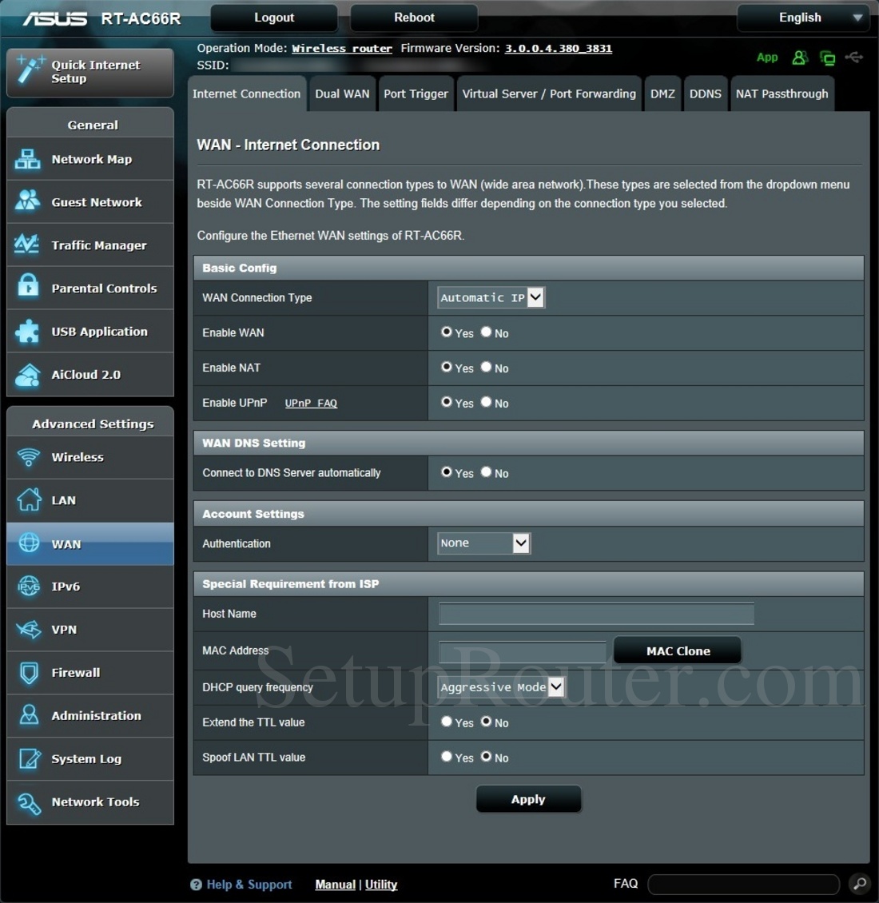Viewport: 879px width, 903px height.
Task: Click the Apply button
Action: [x=528, y=799]
